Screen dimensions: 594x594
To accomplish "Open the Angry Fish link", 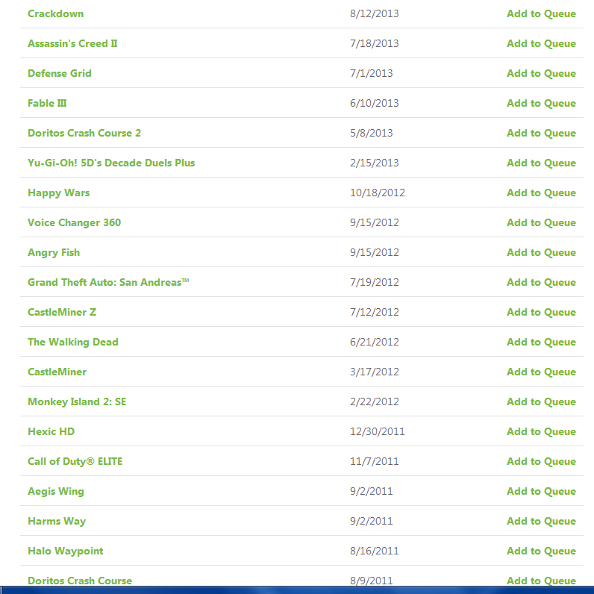I will [54, 253].
